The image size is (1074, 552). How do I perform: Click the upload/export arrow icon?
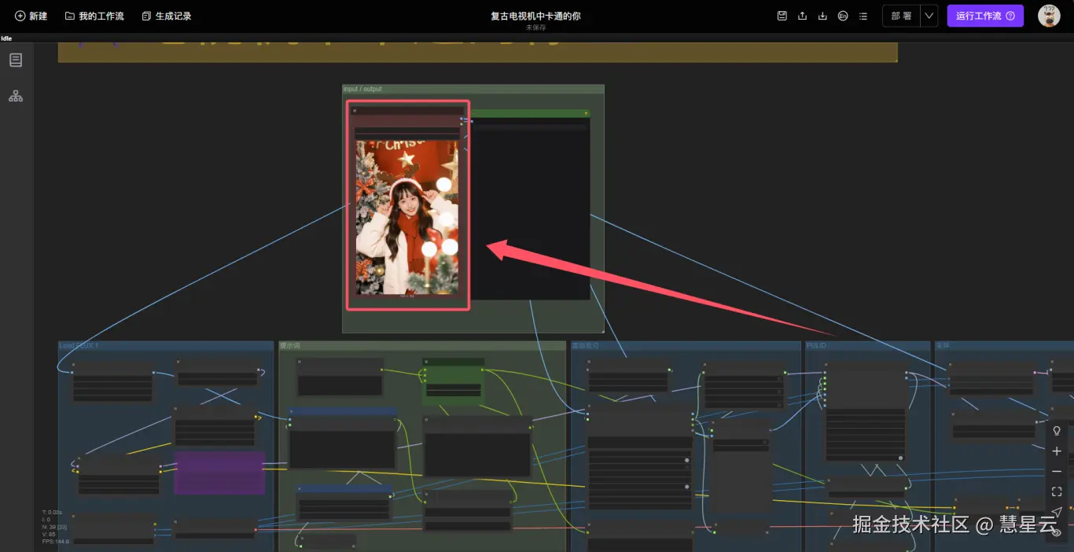[802, 16]
